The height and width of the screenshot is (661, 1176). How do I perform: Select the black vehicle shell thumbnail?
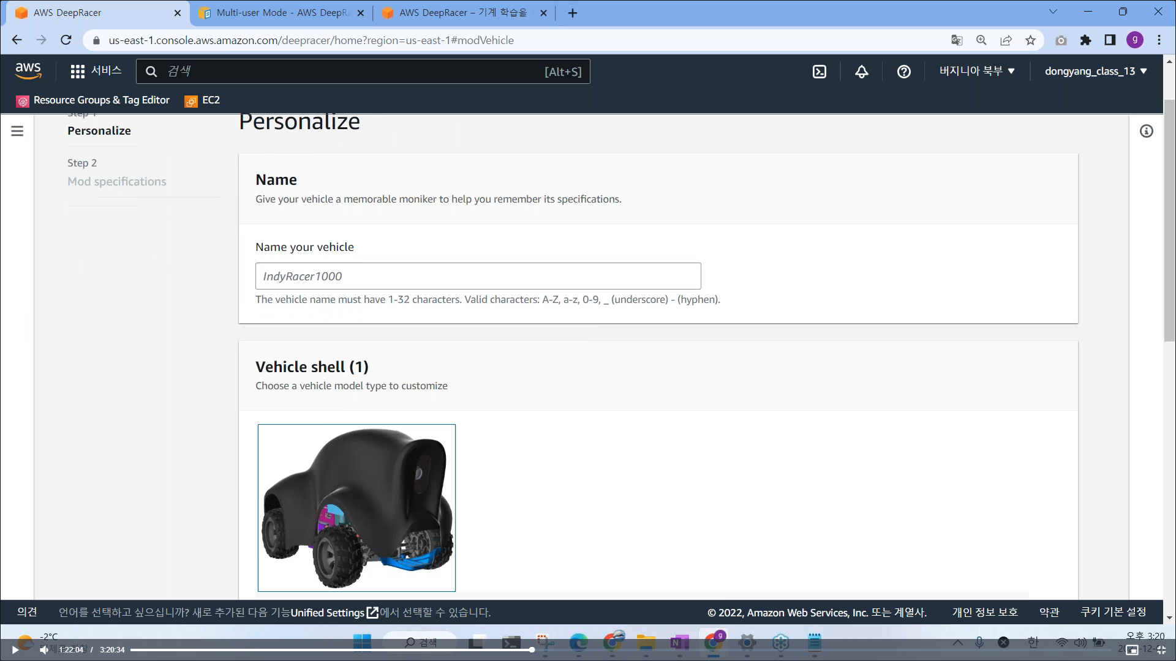pos(356,508)
